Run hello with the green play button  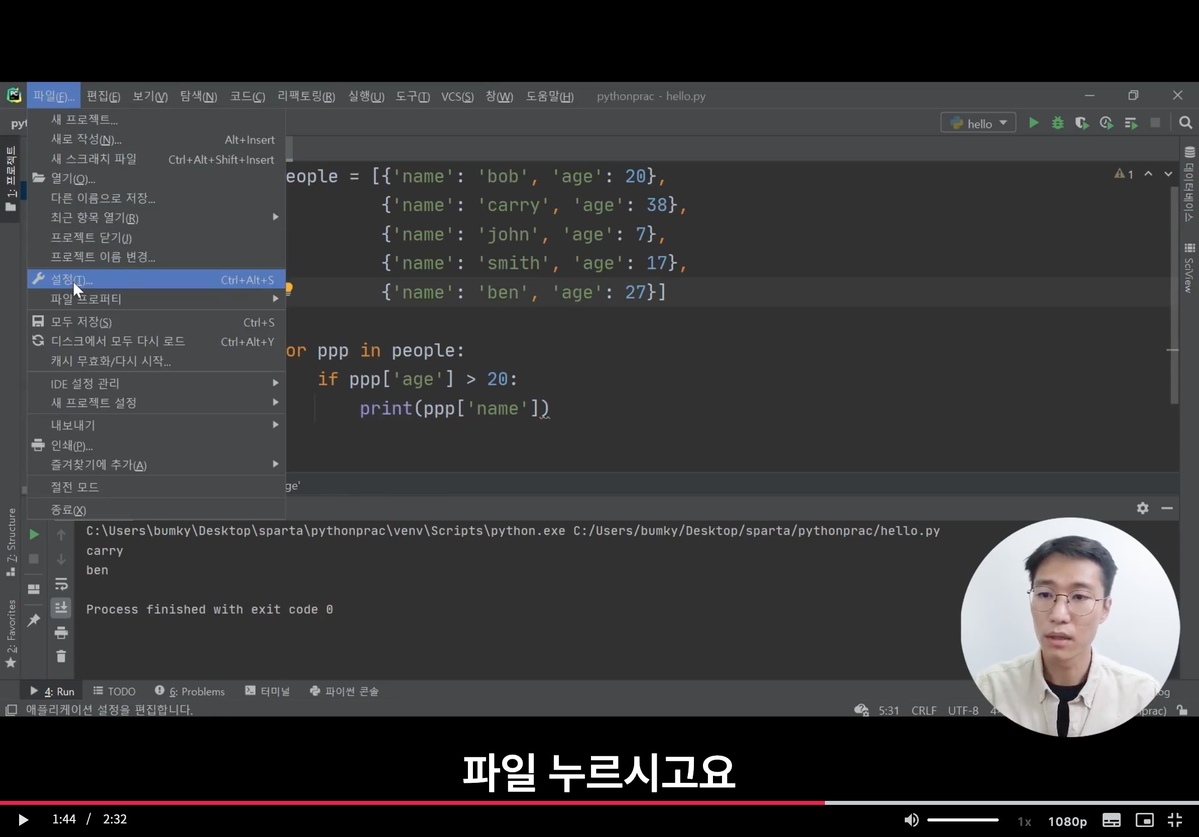pyautogui.click(x=1033, y=123)
